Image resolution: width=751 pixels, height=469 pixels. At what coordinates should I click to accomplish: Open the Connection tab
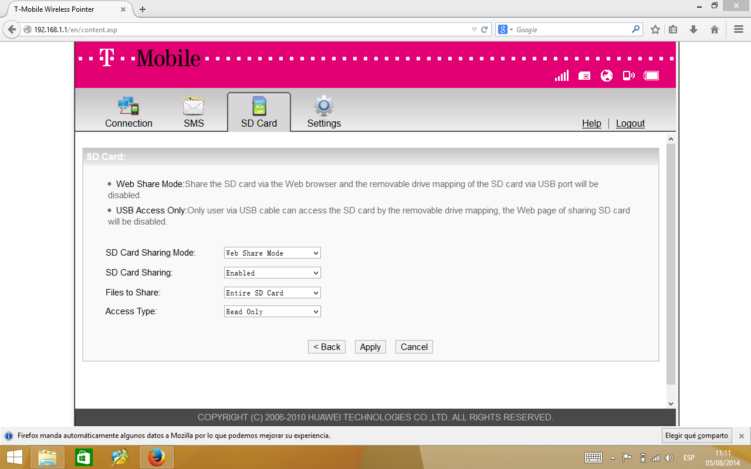[x=128, y=113]
